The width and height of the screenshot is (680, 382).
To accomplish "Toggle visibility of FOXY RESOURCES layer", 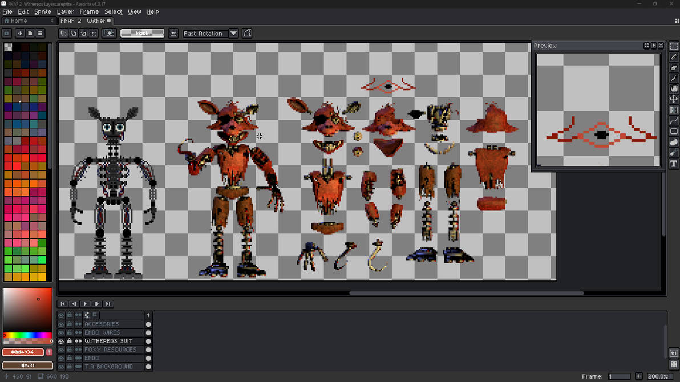I will point(60,350).
